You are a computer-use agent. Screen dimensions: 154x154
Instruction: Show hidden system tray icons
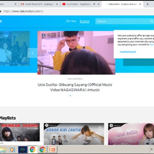click(151, 149)
